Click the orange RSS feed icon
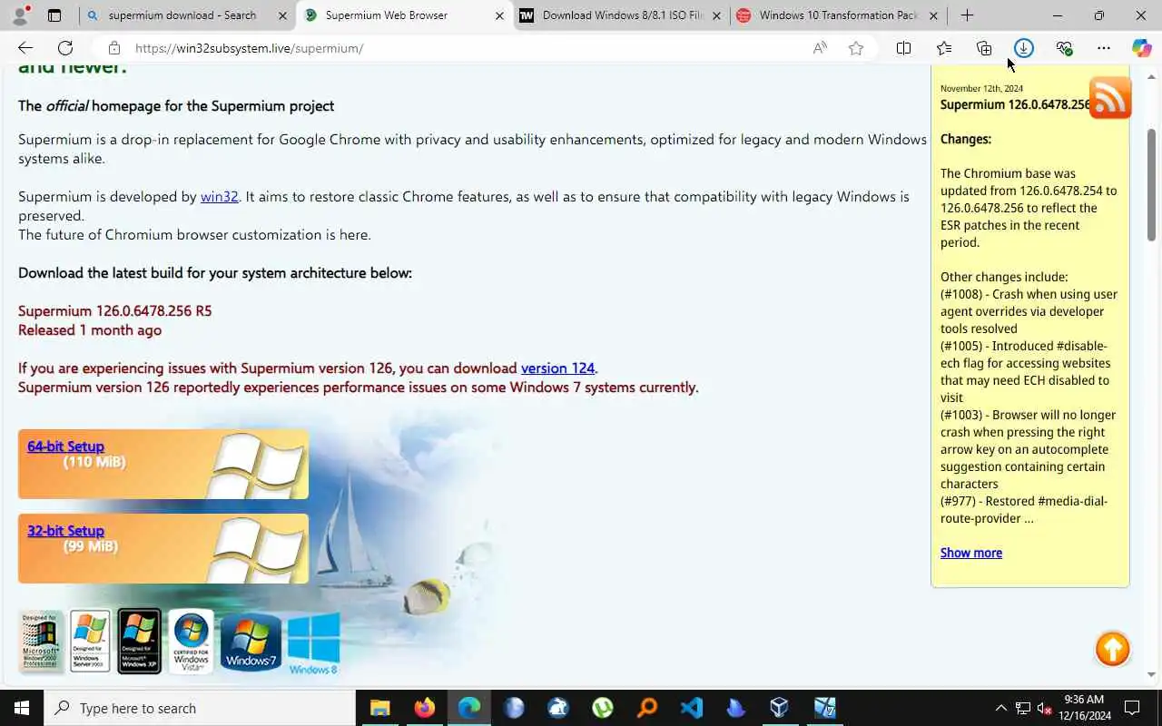Screen dimensions: 1162x726 point(1110,97)
